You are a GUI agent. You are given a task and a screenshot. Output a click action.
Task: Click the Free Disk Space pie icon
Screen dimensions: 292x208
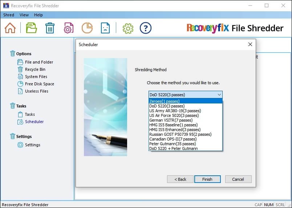coord(87,28)
